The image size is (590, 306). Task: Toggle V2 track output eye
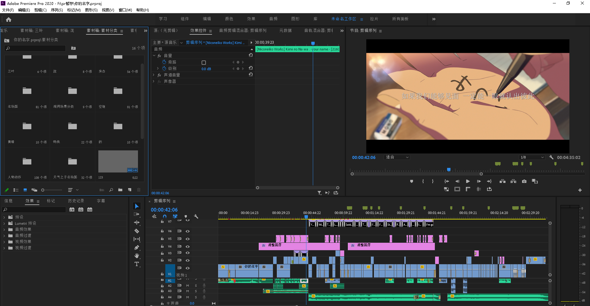[x=187, y=260]
